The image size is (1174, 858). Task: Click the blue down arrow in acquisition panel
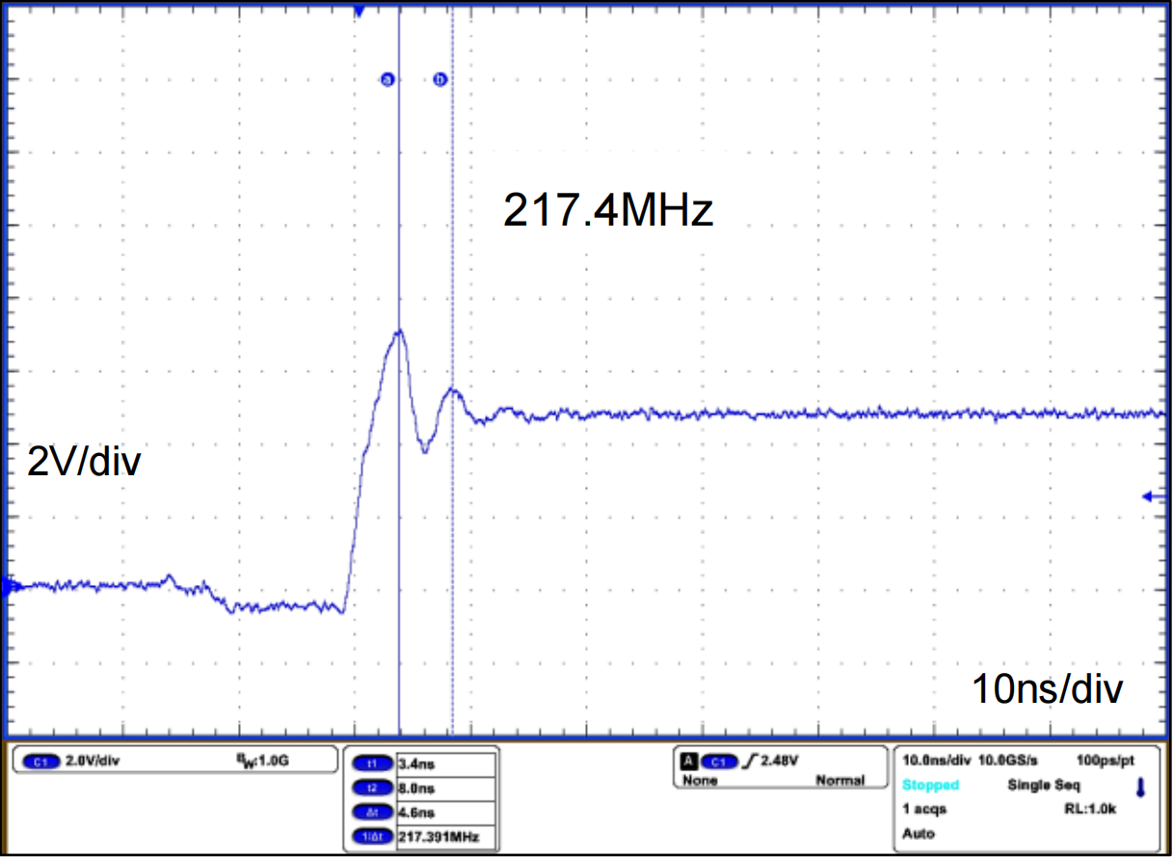[x=1140, y=788]
